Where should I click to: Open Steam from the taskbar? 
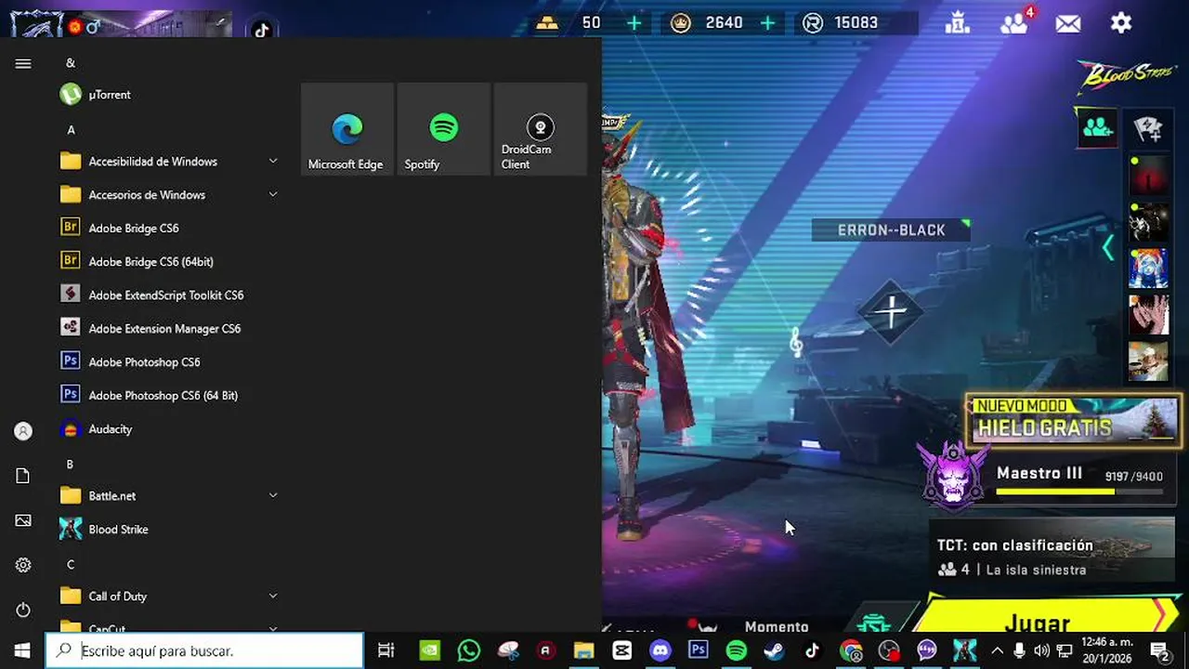(774, 650)
